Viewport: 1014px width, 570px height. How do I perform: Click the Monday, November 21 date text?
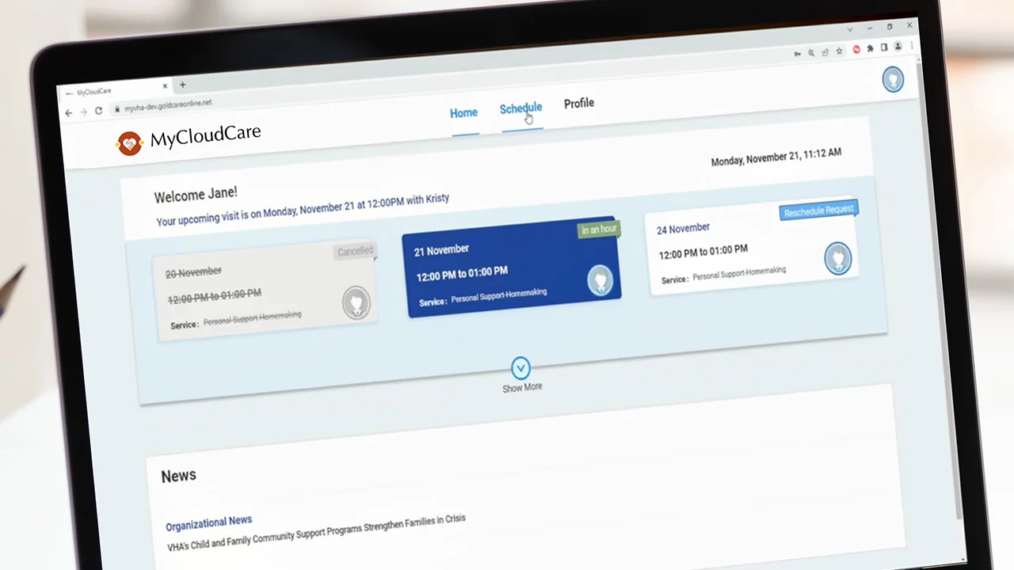pyautogui.click(x=776, y=156)
